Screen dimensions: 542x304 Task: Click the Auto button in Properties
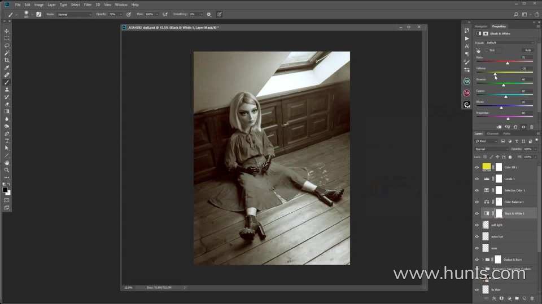528,50
